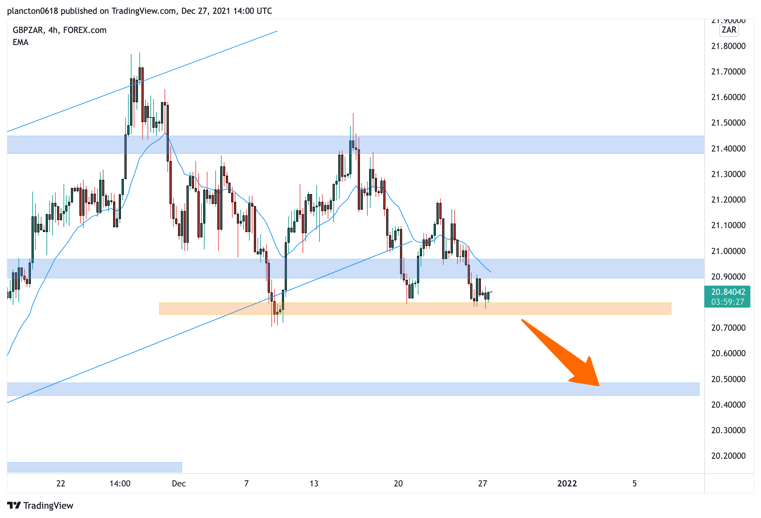The width and height of the screenshot is (761, 518).
Task: Click the GBPZAR, 4h, FOREX.com title
Action: coord(60,30)
